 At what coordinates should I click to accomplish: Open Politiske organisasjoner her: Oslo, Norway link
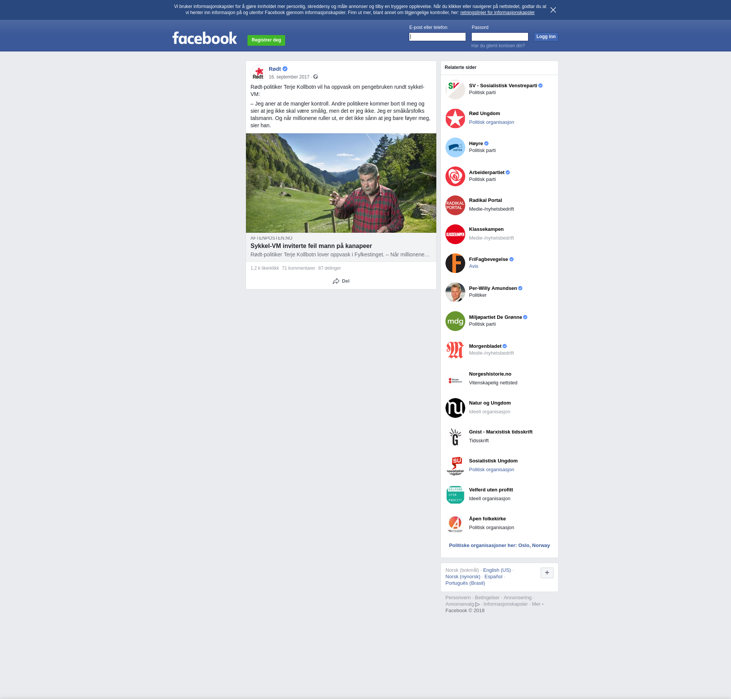499,545
